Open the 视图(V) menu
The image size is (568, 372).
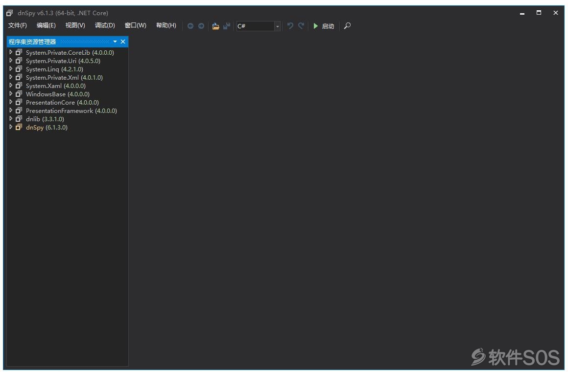[75, 25]
